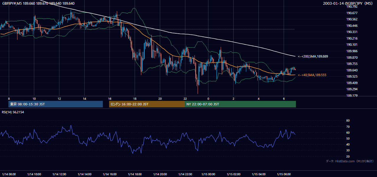377x177 pixels.
Task: Click the 1/14 22:00 date axis label
Action: (x=185, y=174)
